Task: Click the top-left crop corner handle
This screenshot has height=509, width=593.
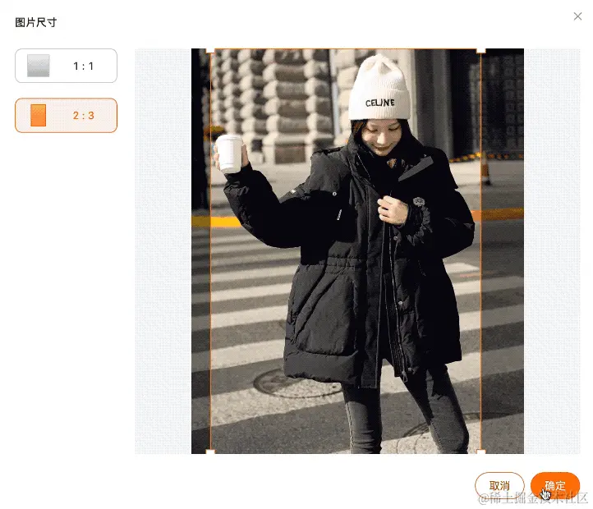Action: [x=210, y=50]
